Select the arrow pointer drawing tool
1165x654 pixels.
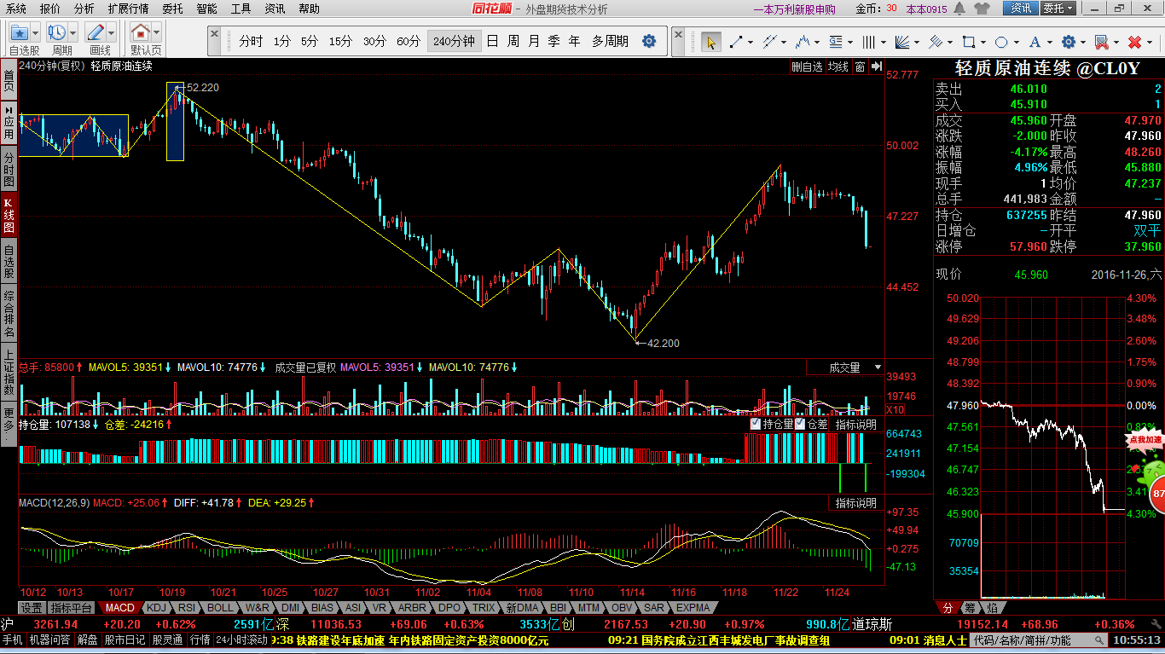click(x=710, y=42)
